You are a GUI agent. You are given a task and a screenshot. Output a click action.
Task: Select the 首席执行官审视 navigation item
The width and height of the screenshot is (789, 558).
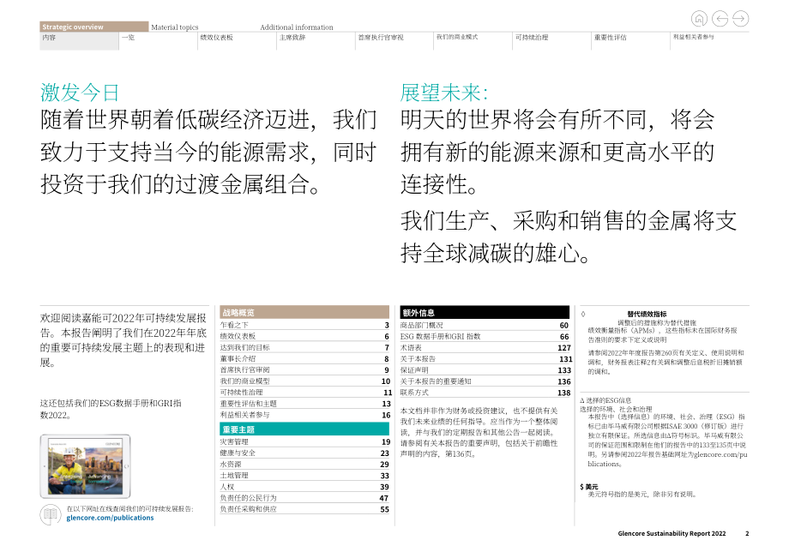coord(394,41)
